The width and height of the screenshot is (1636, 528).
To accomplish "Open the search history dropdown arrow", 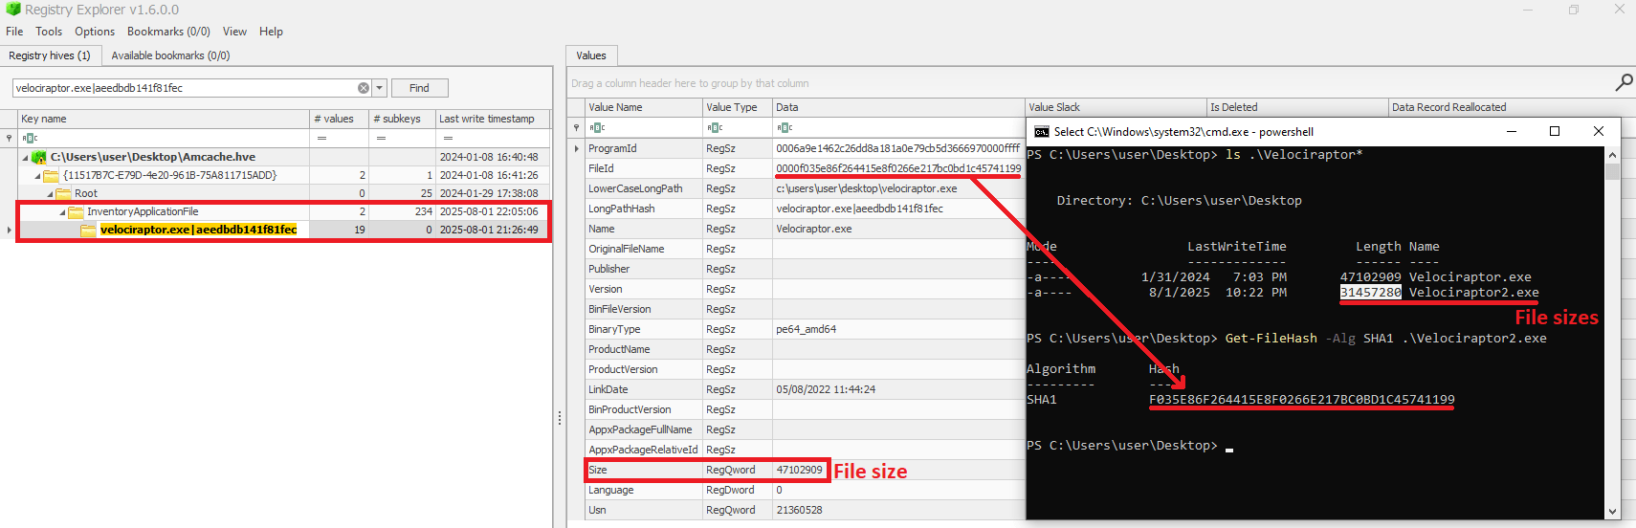I will (x=380, y=88).
